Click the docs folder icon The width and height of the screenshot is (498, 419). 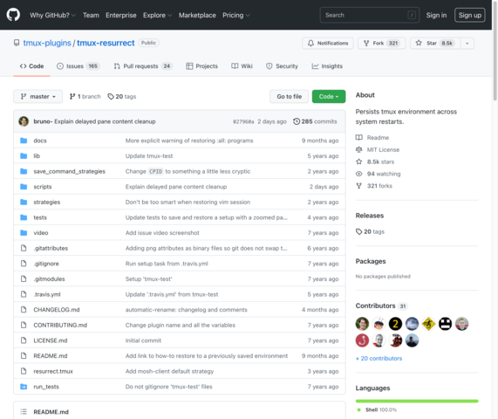[24, 141]
